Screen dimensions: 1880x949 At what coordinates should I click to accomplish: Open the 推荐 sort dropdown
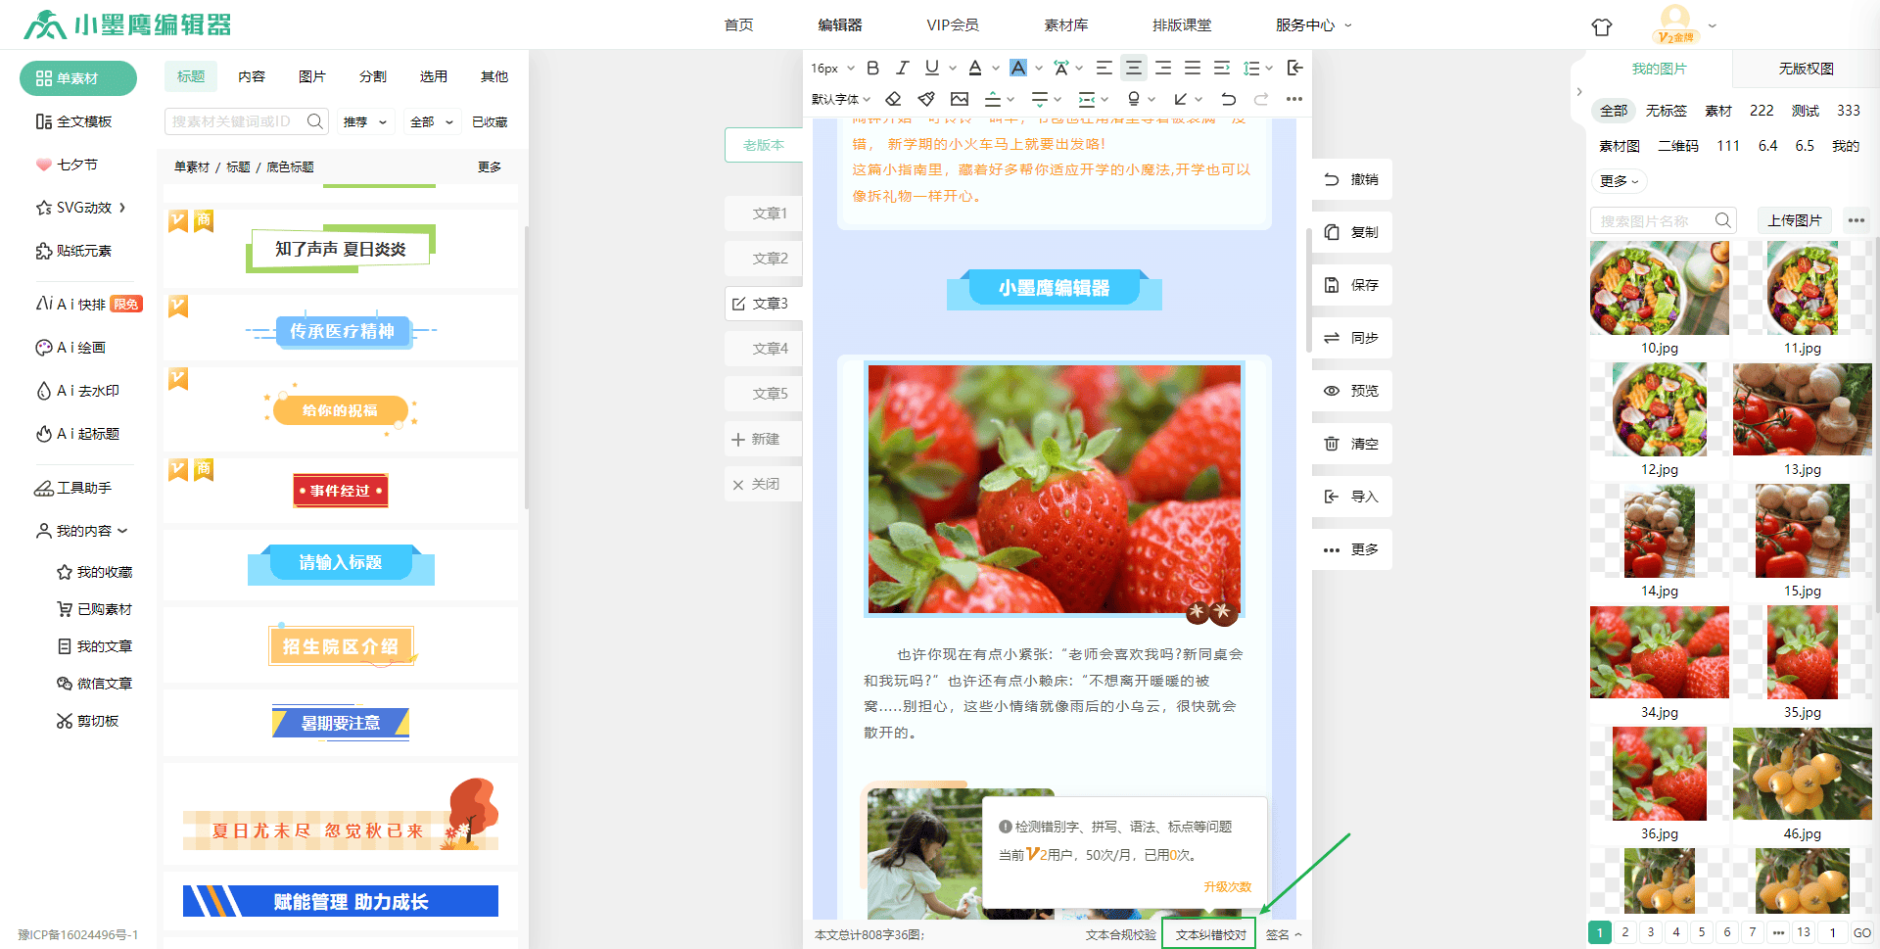(x=364, y=122)
